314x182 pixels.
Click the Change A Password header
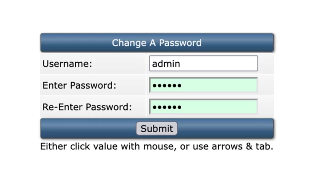coord(157,43)
